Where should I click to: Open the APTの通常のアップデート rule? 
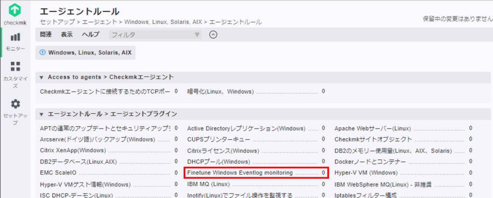pos(105,129)
